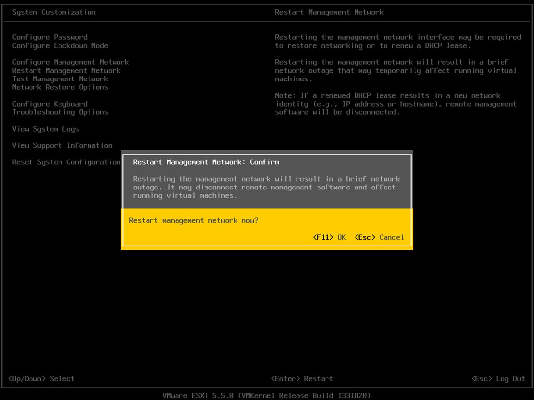The width and height of the screenshot is (534, 400).
Task: Open Network Restore Options entry
Action: click(60, 87)
